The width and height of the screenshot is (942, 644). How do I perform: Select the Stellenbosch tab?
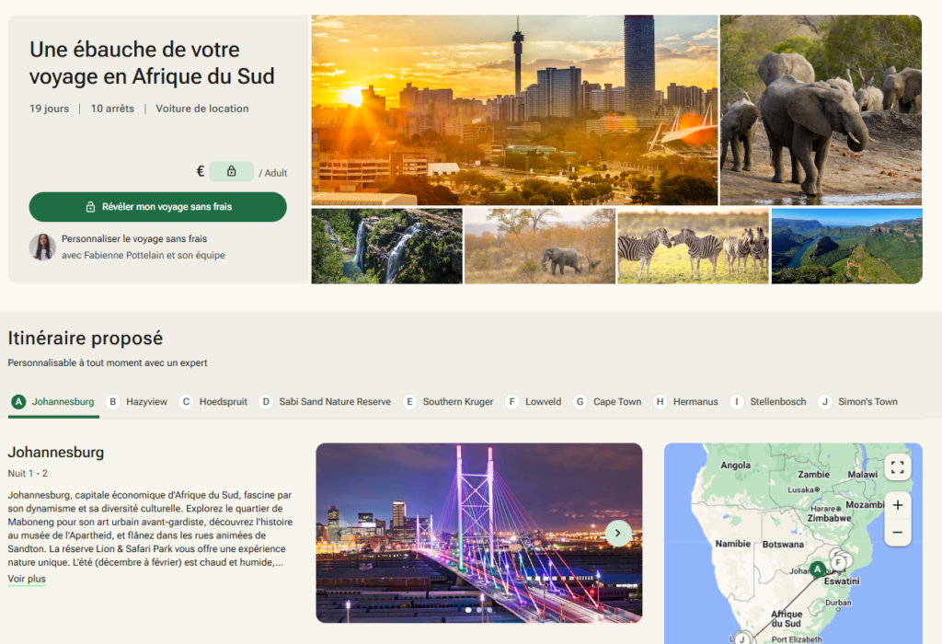tap(770, 402)
